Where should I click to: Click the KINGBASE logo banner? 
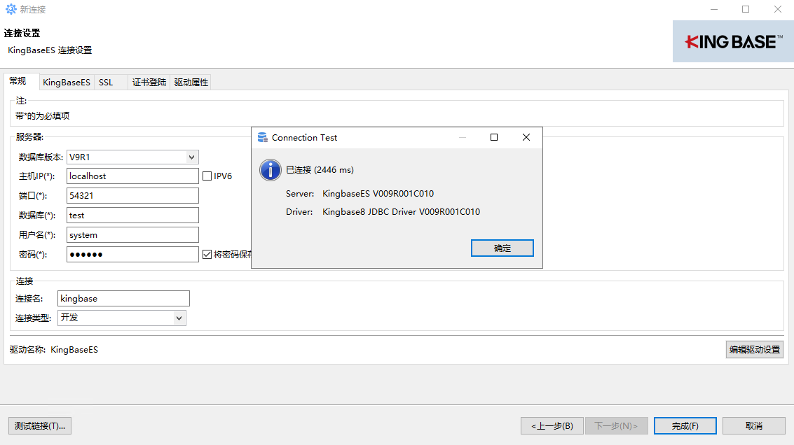coord(733,41)
